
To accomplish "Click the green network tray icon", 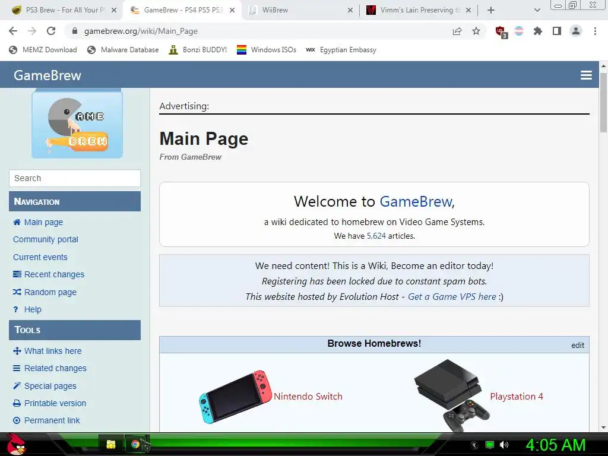I will point(490,445).
